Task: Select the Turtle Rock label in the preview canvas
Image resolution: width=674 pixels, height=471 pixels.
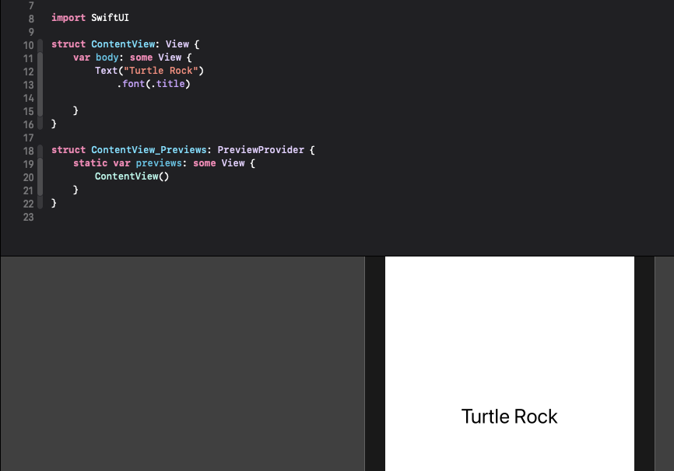Action: [x=509, y=417]
